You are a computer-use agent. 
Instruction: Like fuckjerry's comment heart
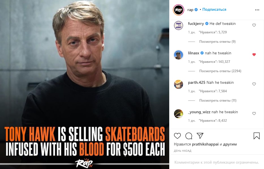click(254, 25)
